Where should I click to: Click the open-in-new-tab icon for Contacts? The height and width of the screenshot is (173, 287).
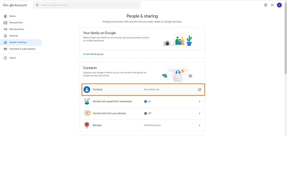(199, 90)
